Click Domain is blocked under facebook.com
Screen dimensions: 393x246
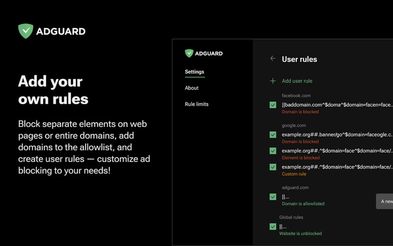[x=300, y=112]
